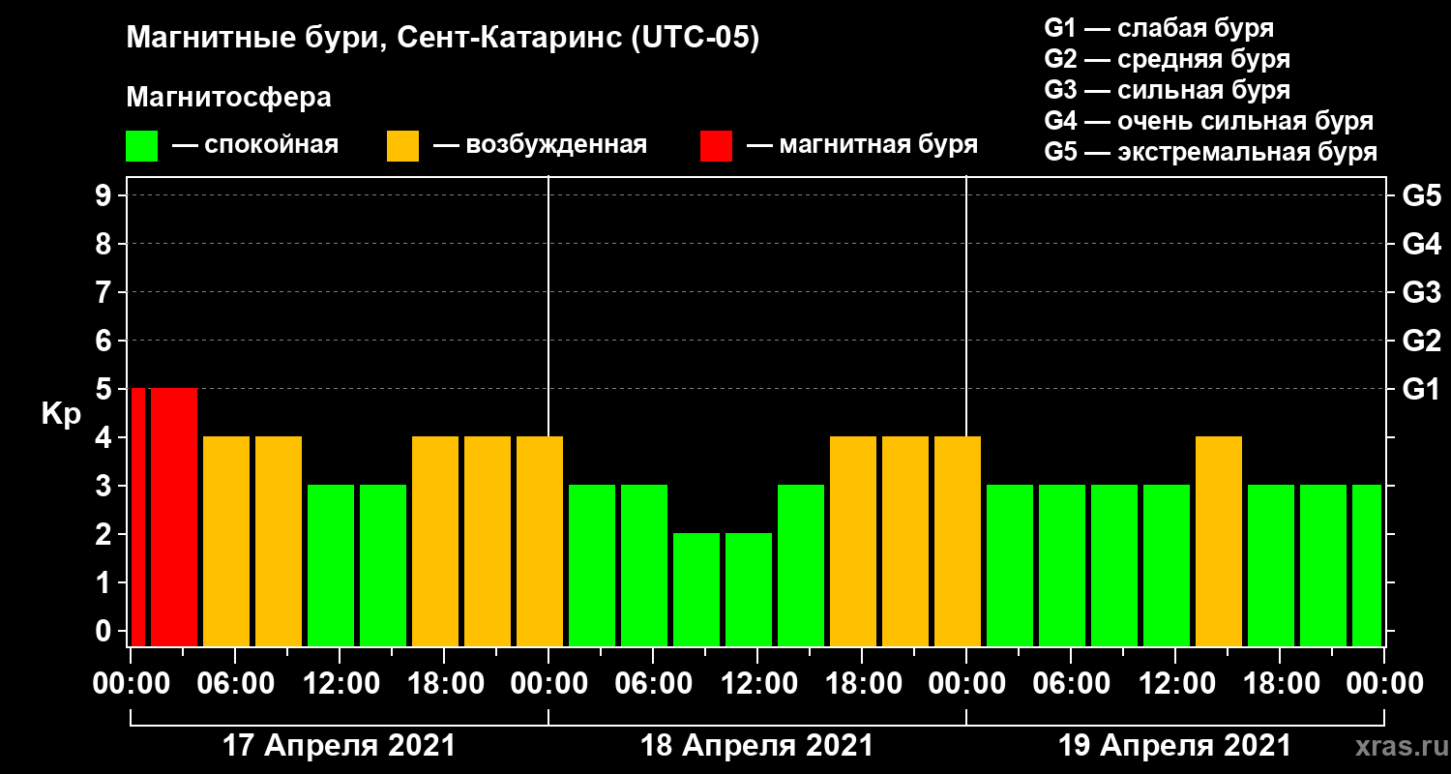Click the 'G4 — очень сильная буря' legend line
1451x774 pixels.
pos(1209,121)
